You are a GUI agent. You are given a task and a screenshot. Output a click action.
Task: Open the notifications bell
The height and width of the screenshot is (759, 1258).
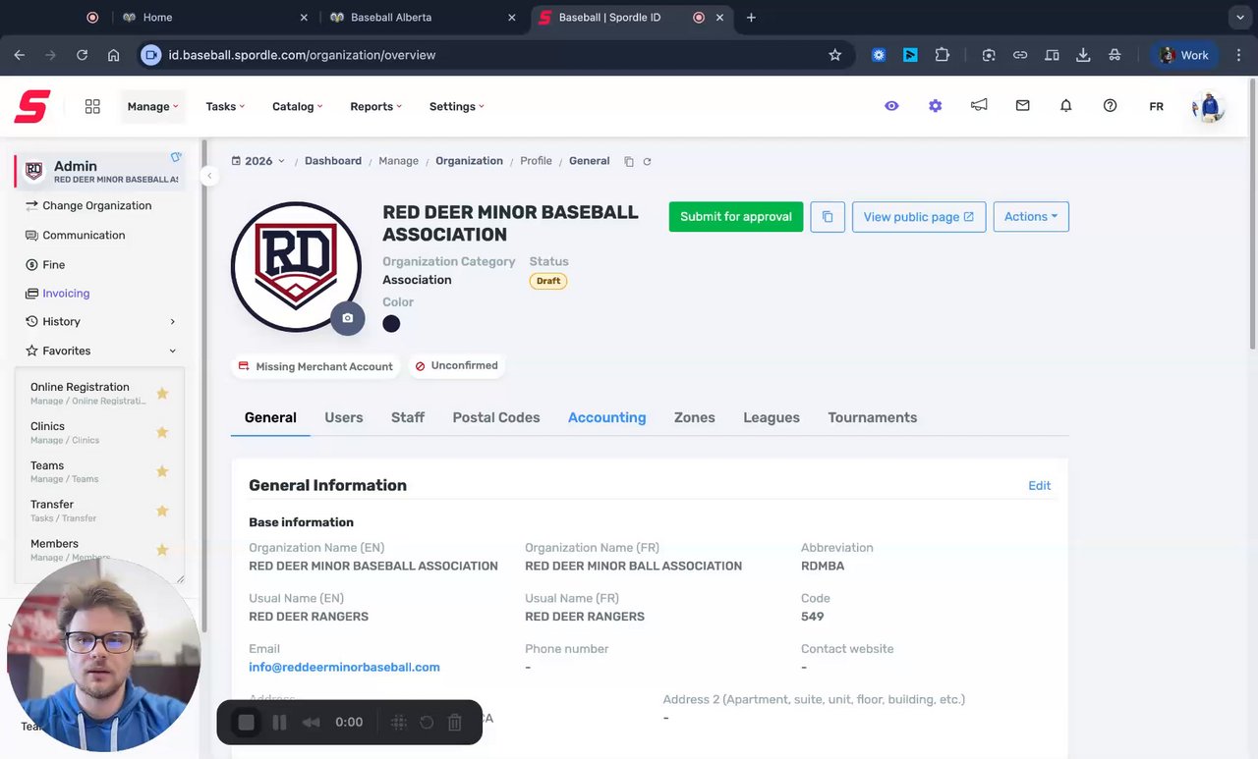coord(1066,105)
